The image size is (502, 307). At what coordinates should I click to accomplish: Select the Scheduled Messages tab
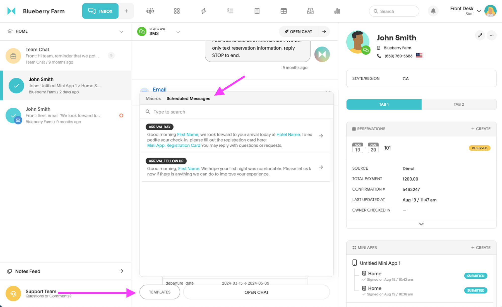click(188, 98)
